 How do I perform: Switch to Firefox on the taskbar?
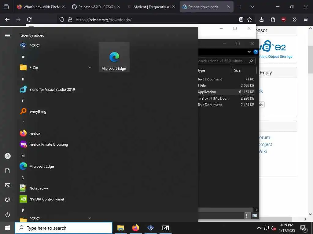tap(135, 228)
